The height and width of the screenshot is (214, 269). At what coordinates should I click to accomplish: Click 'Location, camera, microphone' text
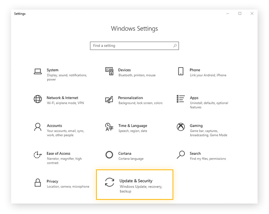(x=68, y=187)
